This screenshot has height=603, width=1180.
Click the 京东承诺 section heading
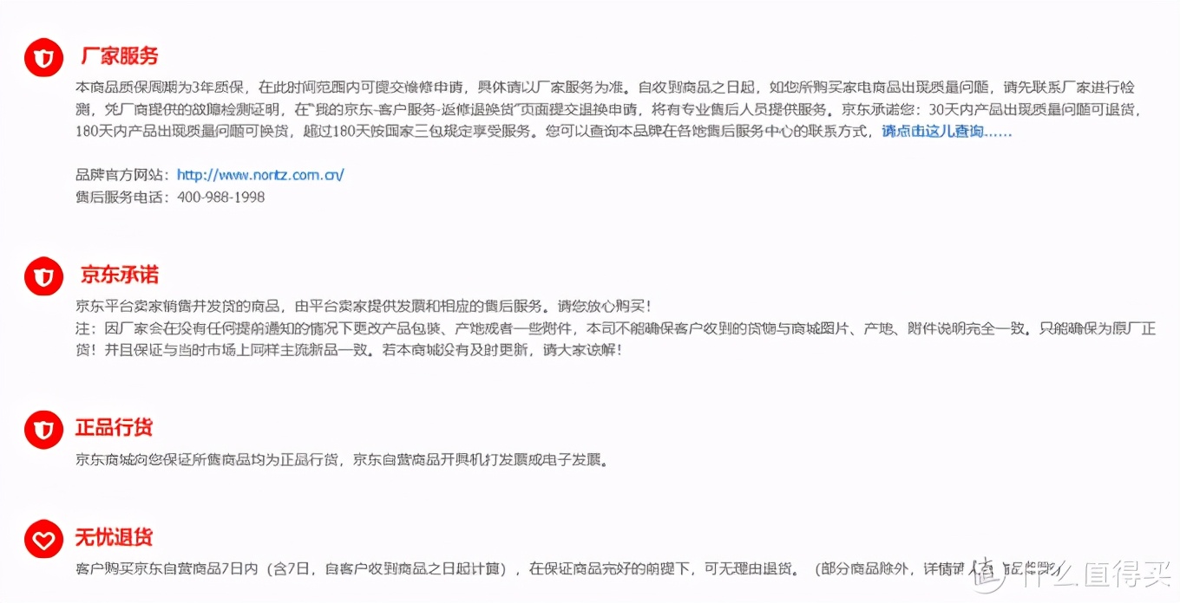[119, 275]
